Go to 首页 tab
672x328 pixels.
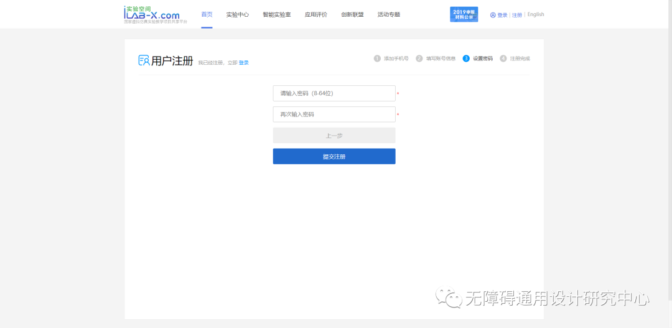point(207,14)
